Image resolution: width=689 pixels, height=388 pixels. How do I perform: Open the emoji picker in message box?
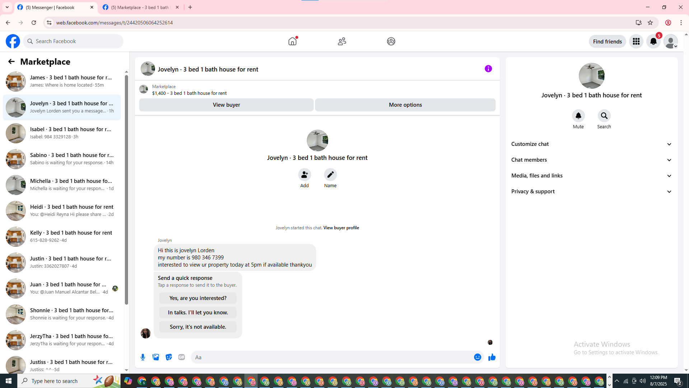477,357
